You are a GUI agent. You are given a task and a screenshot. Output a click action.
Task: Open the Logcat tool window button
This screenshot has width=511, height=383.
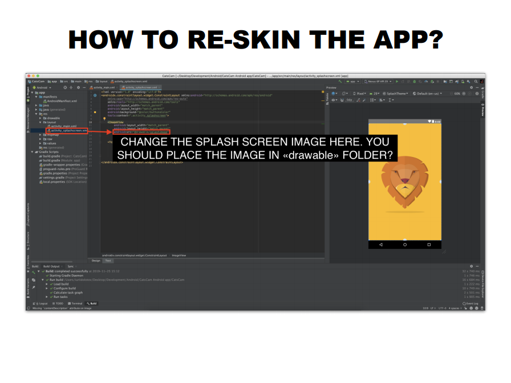40,304
